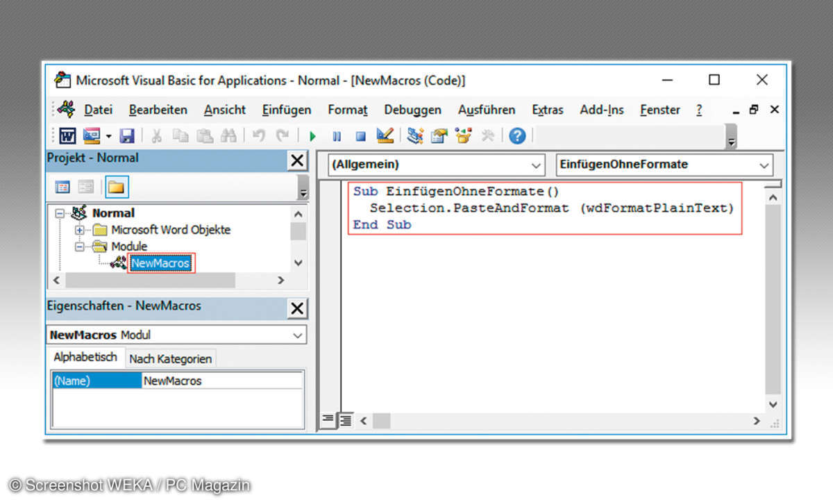Open the Object Browser toolbar icon
This screenshot has width=833, height=500.
coord(463,135)
